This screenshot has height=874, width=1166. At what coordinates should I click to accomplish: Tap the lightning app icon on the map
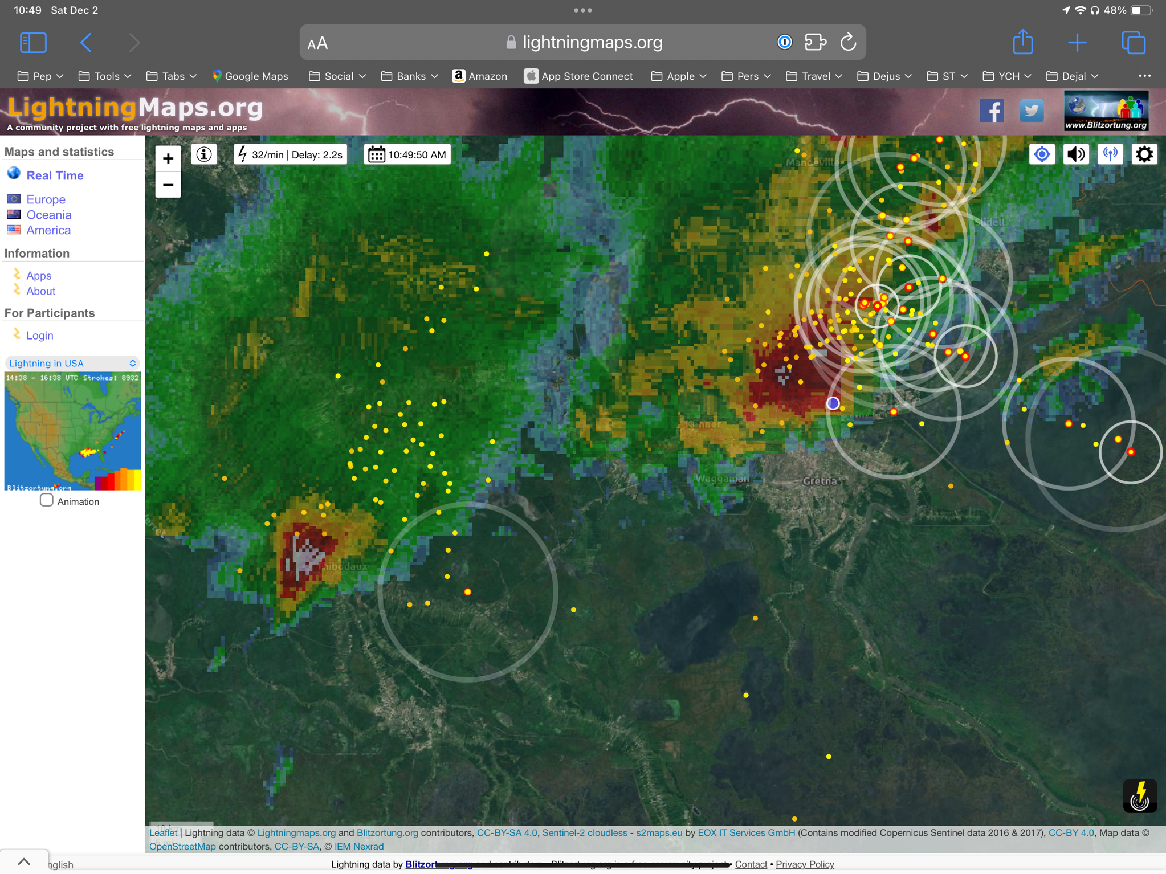pos(1140,795)
